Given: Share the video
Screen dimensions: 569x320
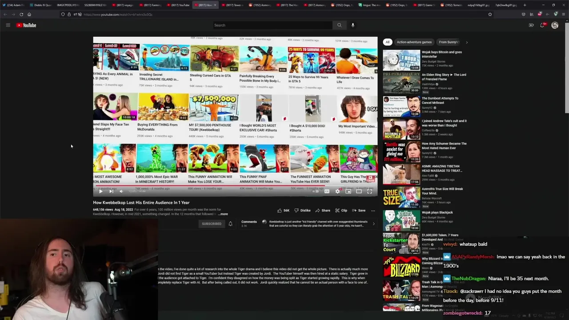Looking at the screenshot, I should coord(323,211).
